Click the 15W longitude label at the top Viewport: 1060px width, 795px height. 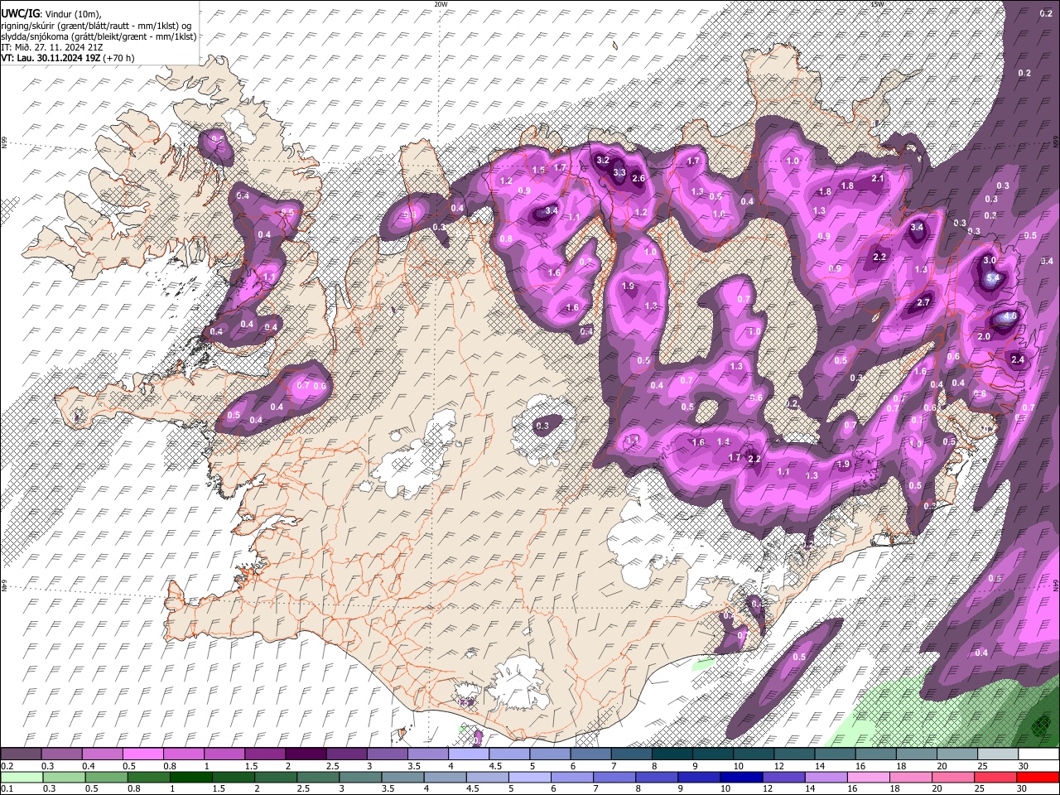[x=878, y=4]
